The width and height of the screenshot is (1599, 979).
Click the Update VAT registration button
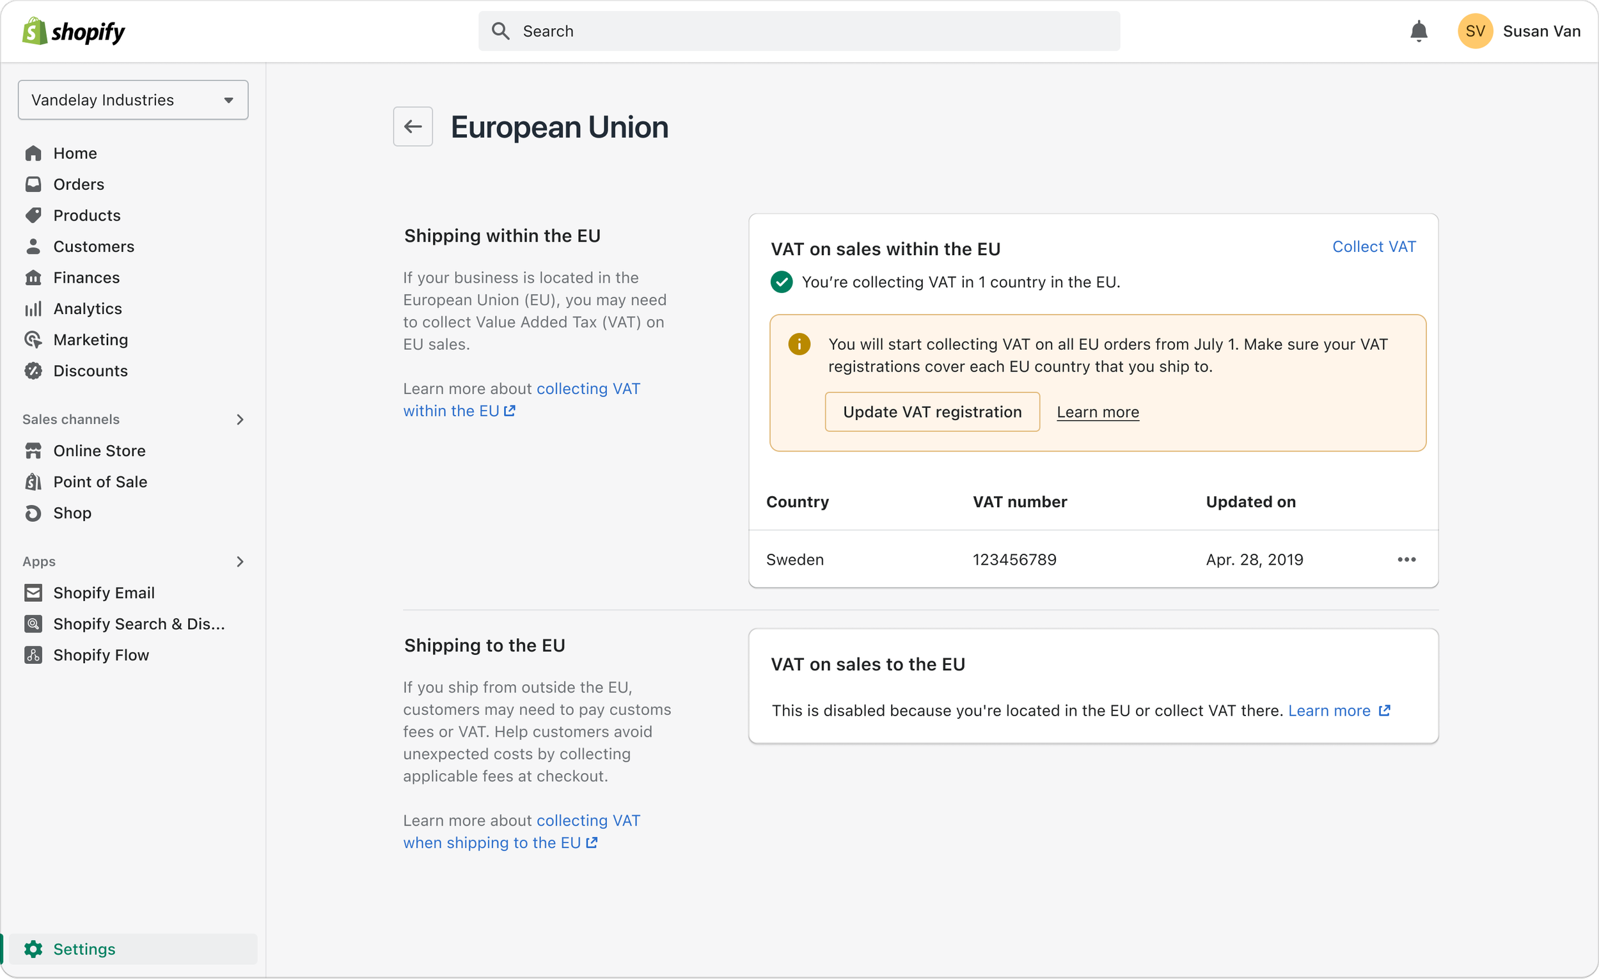coord(932,412)
